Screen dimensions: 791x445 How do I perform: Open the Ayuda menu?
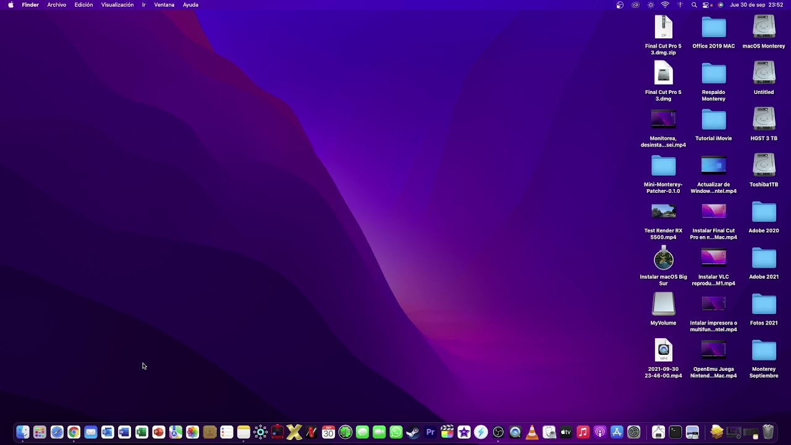click(190, 5)
